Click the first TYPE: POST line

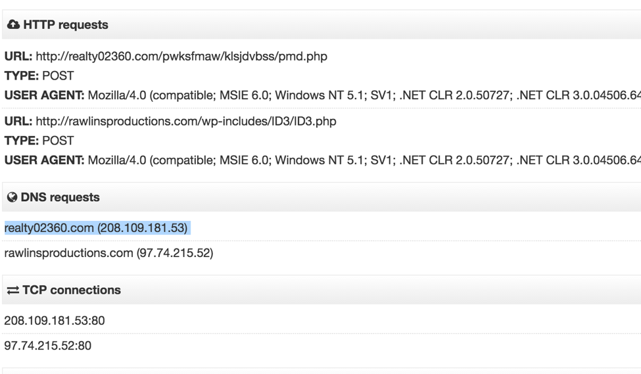[x=39, y=76]
